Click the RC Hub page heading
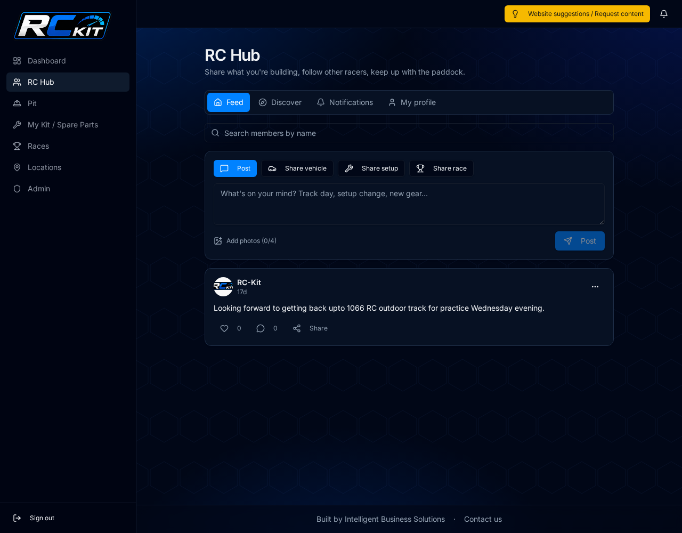Image resolution: width=682 pixels, height=533 pixels. [x=232, y=55]
